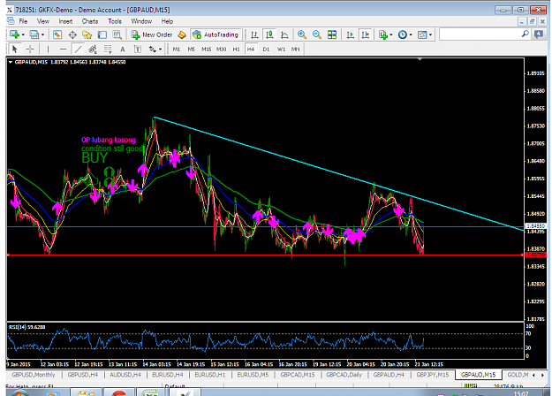Switch timeframe to M15
This screenshot has width=552, height=396.
[x=207, y=49]
